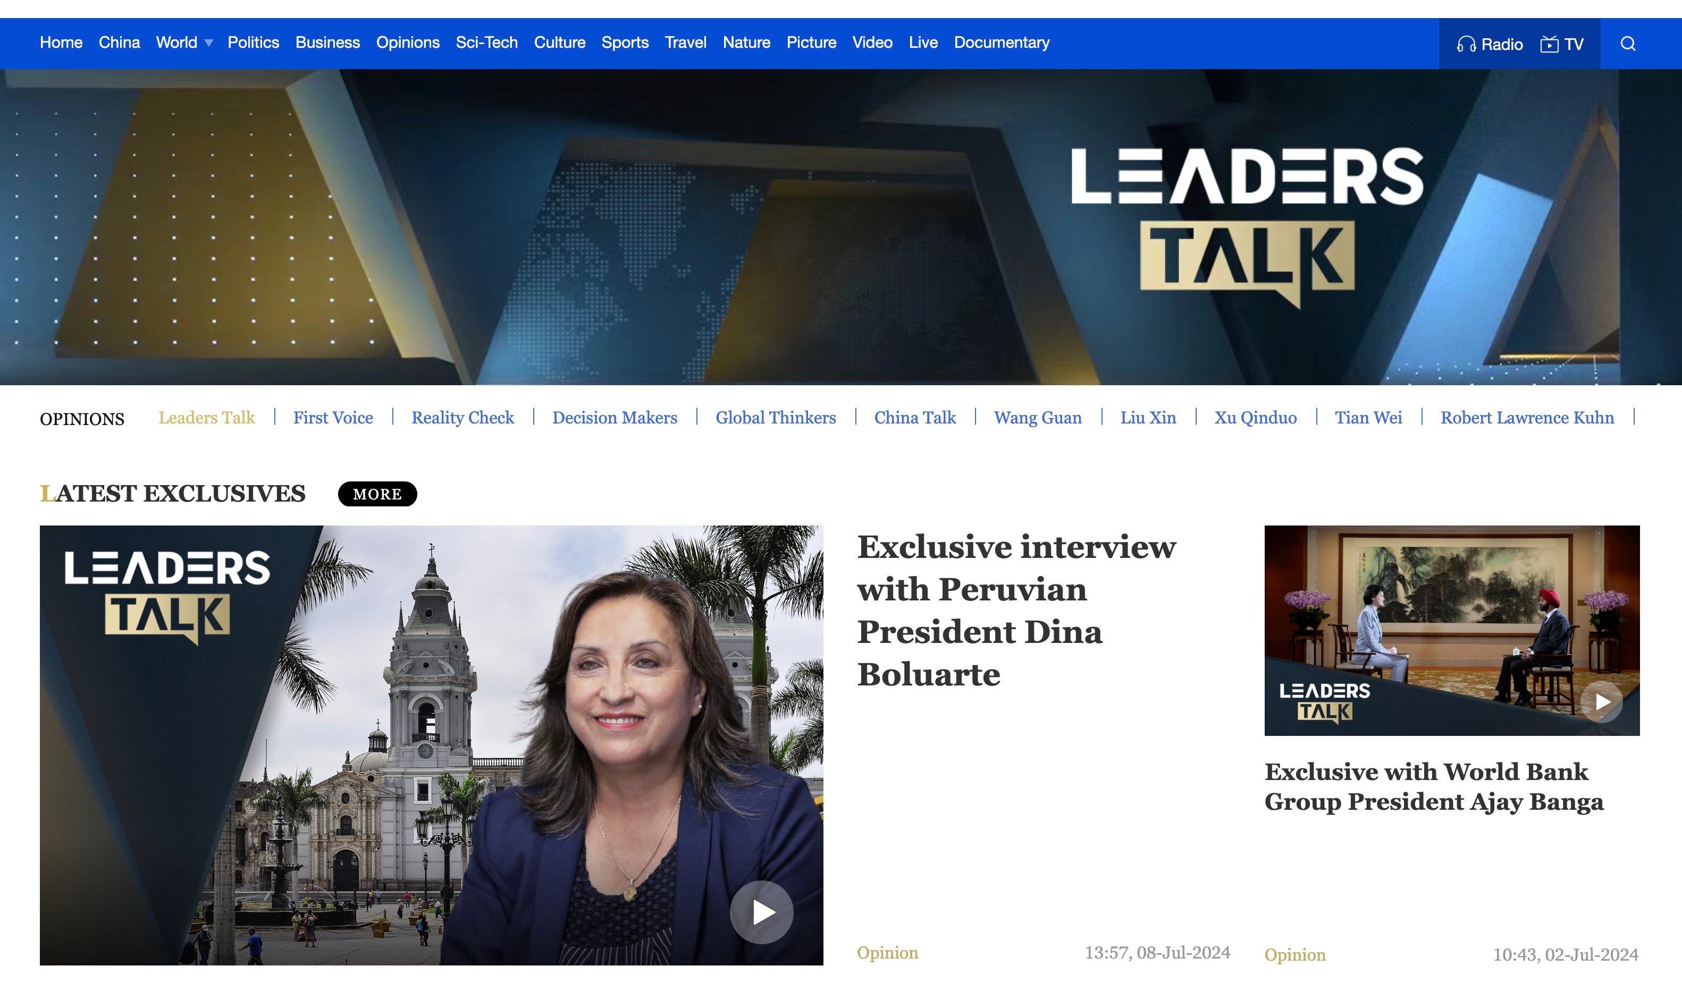This screenshot has height=983, width=1682.
Task: Open the search magnifier icon
Action: (1627, 44)
